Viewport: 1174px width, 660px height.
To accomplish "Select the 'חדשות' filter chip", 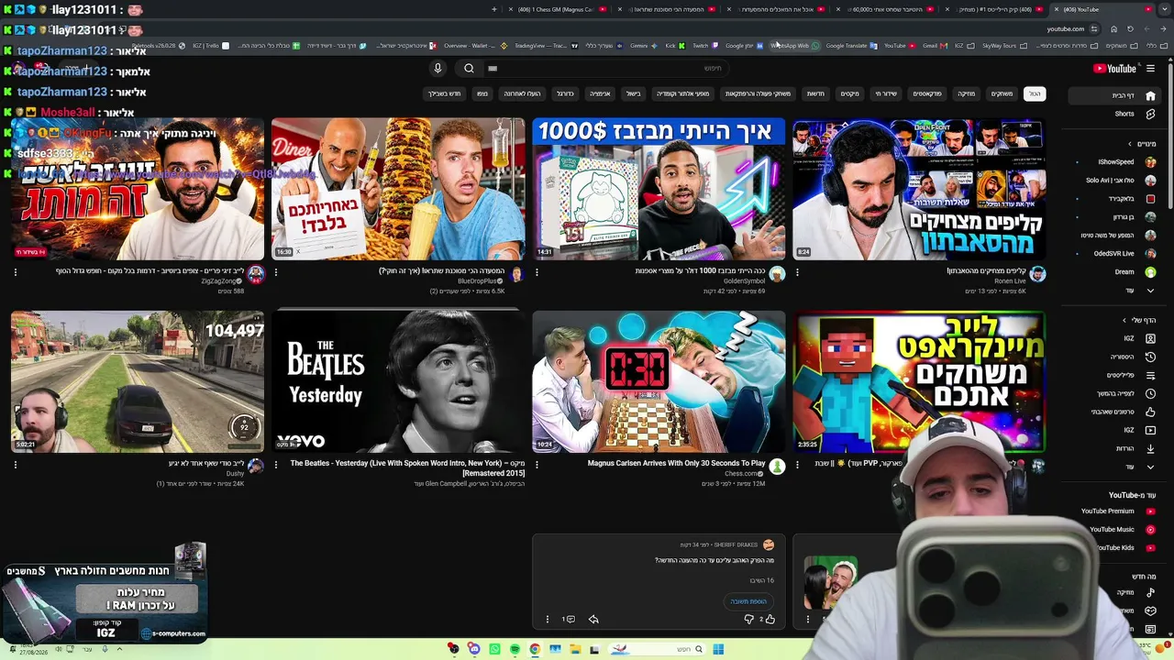I will (815, 93).
